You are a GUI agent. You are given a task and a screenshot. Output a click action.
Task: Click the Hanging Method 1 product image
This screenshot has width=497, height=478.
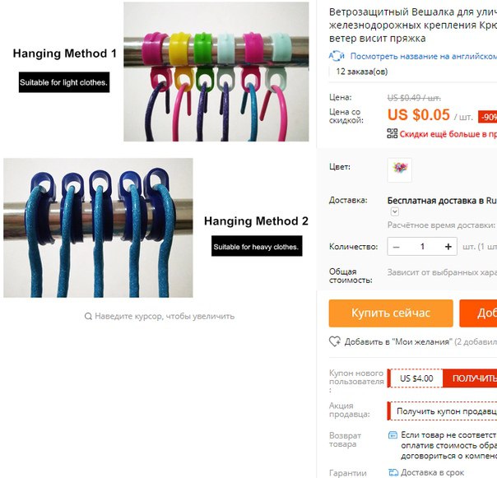click(x=216, y=72)
